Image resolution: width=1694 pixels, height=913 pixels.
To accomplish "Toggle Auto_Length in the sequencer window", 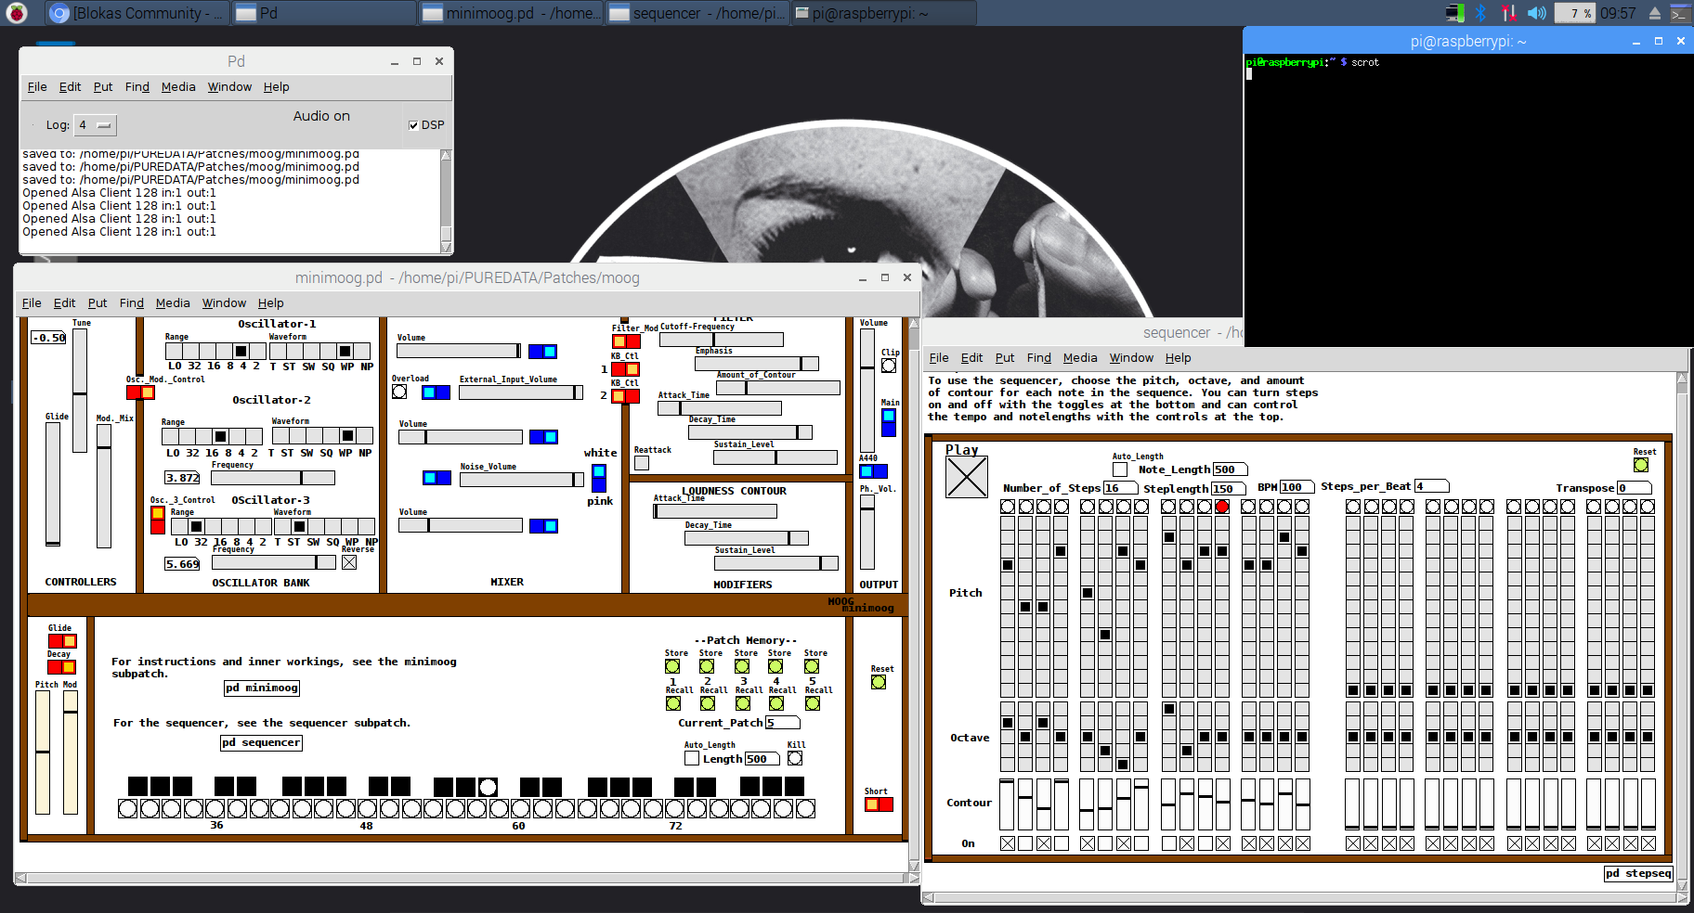I will coord(1120,469).
